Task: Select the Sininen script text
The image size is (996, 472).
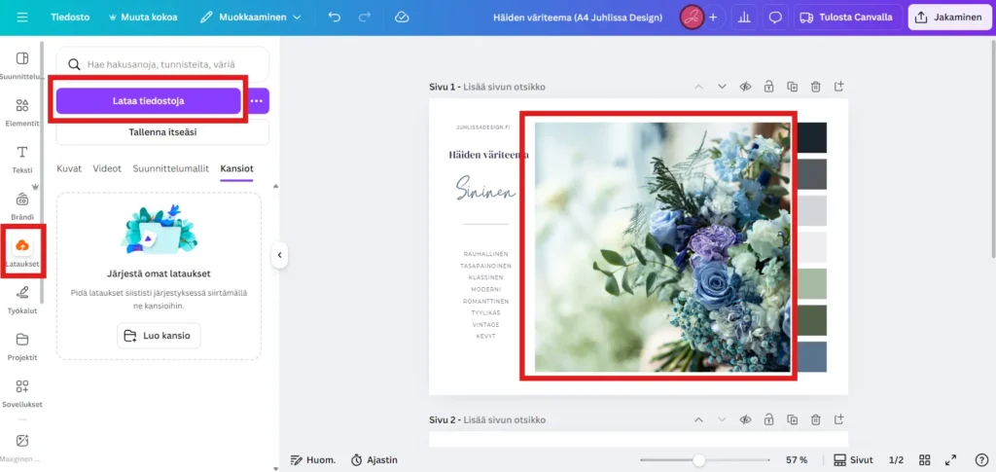Action: point(486,190)
